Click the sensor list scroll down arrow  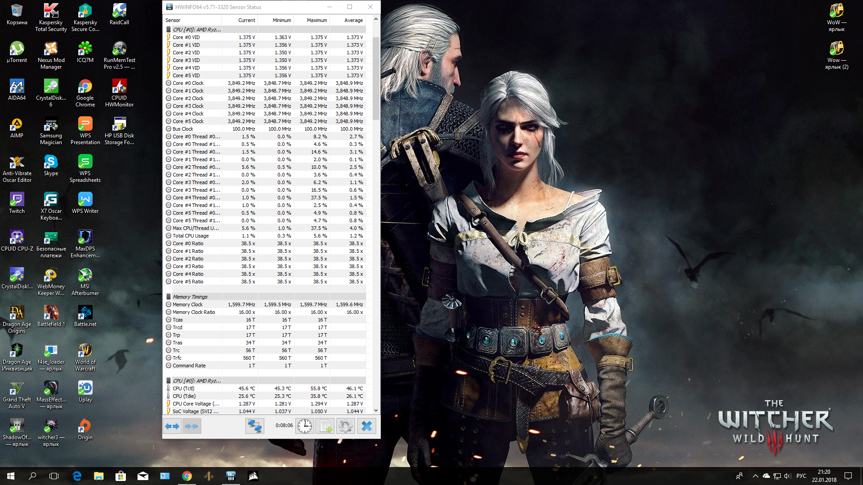pyautogui.click(x=376, y=410)
